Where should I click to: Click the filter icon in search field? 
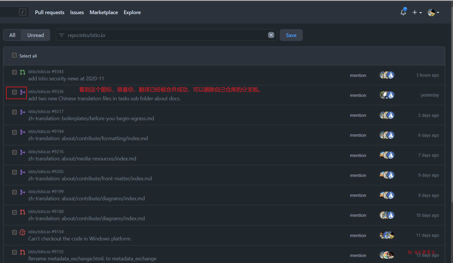[62, 35]
